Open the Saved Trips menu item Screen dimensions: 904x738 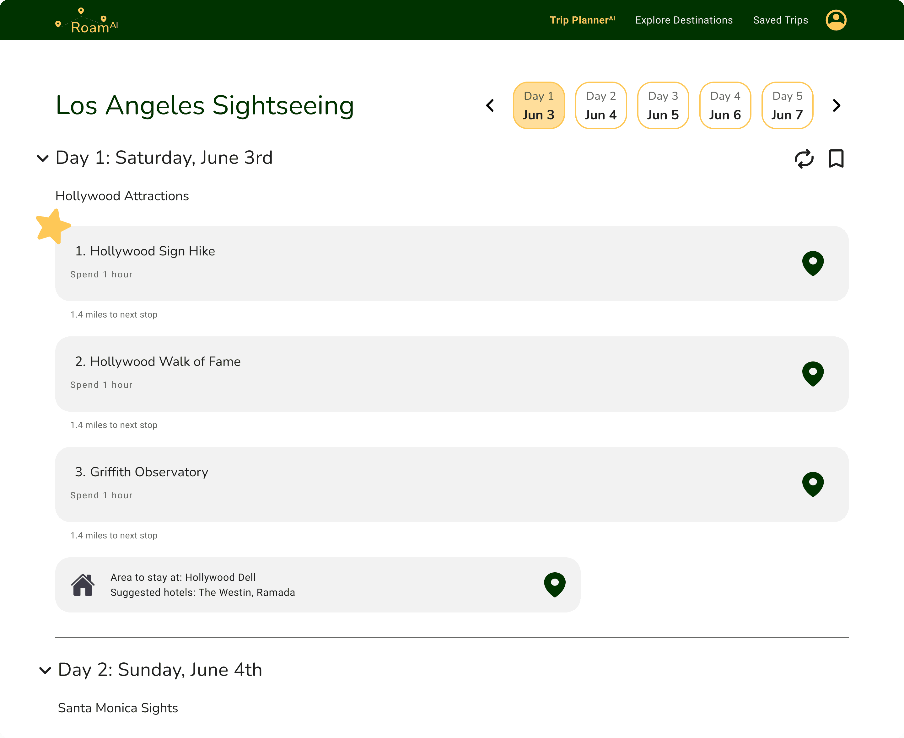[x=780, y=20]
